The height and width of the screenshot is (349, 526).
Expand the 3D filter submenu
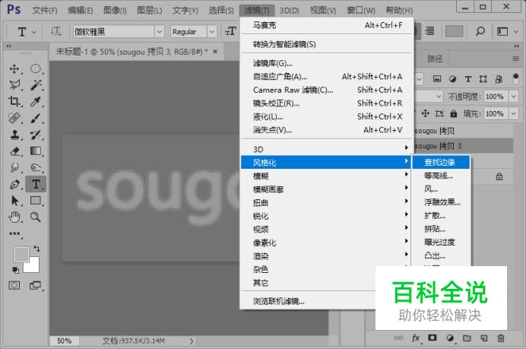(x=326, y=149)
